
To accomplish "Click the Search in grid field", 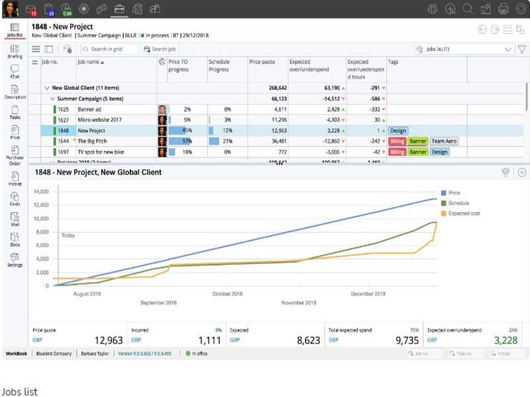I will coord(110,49).
